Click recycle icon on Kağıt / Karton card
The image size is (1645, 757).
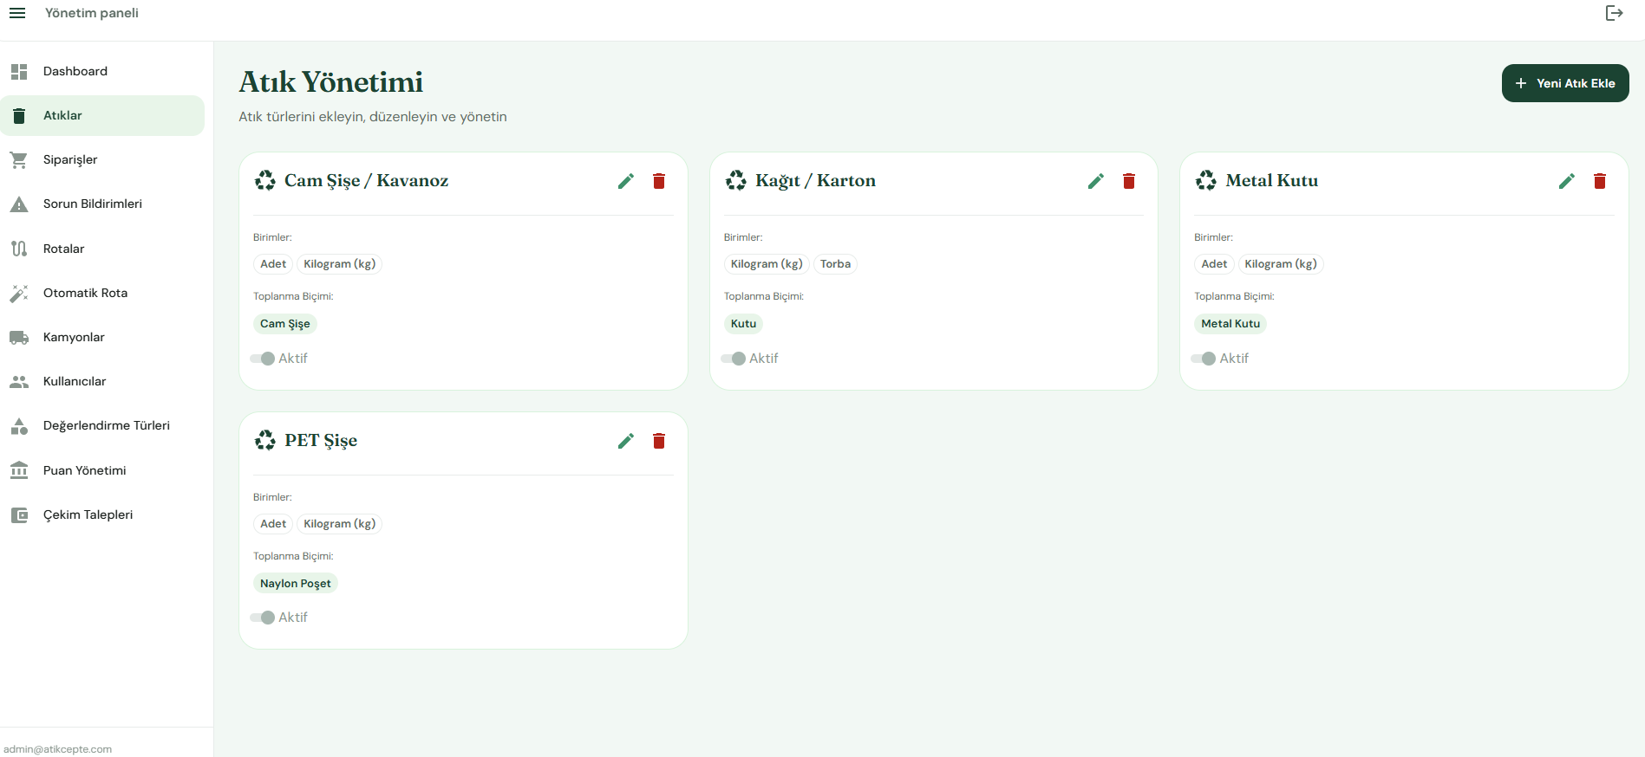click(736, 180)
